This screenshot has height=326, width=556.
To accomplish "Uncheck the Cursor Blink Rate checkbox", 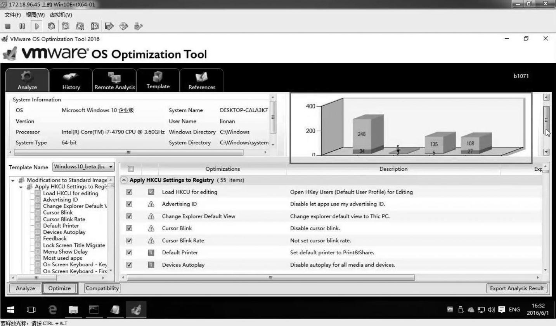I will pos(129,240).
